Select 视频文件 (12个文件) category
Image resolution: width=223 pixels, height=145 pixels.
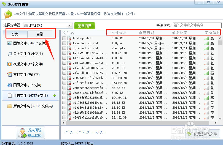click(30, 64)
